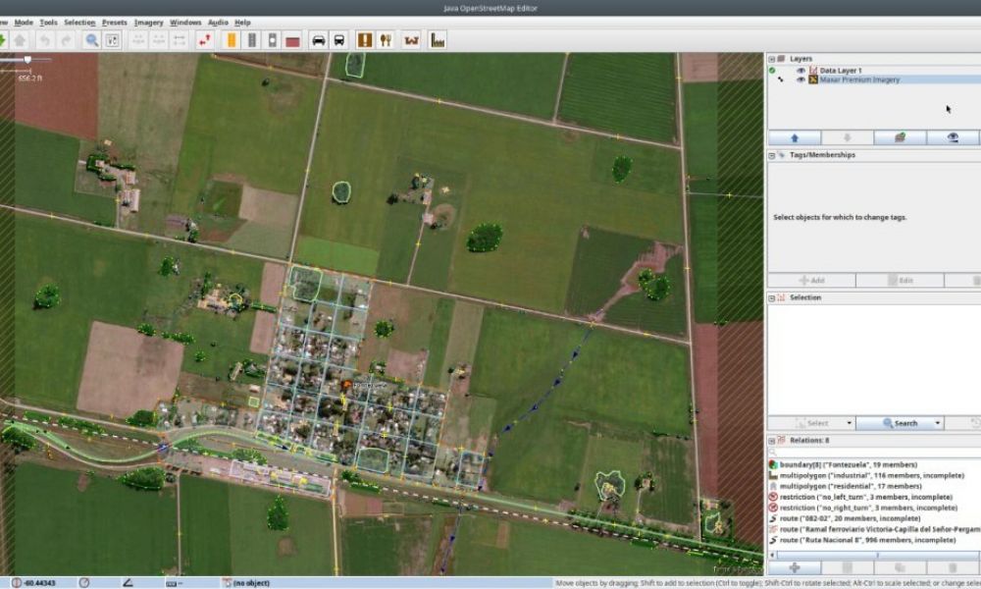
Task: Select the Ruta Nacional 8 route relation
Action: click(x=853, y=540)
